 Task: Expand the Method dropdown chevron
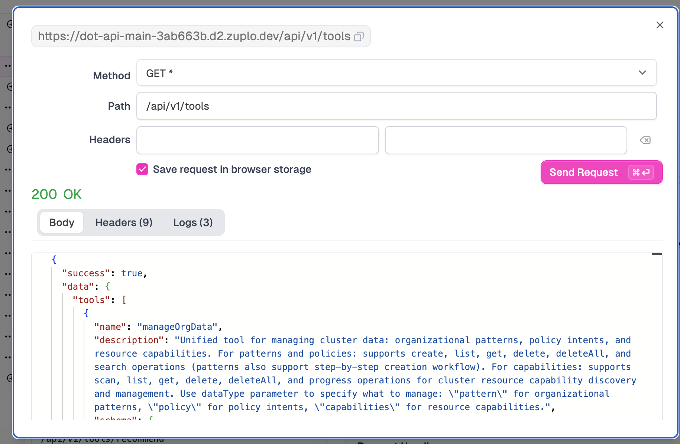click(642, 73)
